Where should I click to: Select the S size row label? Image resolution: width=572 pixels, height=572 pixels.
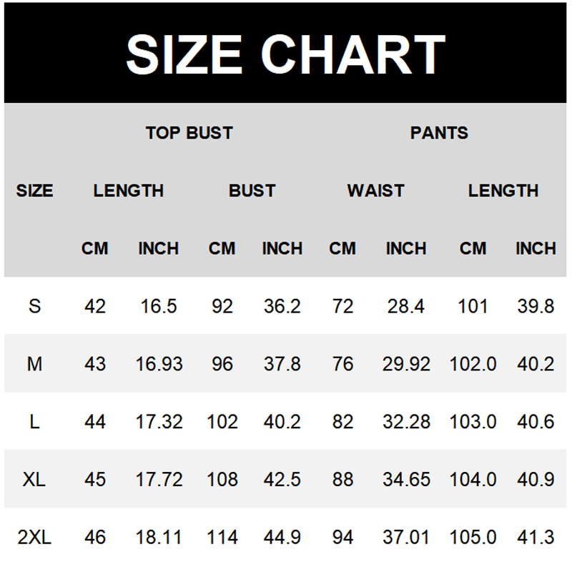coord(34,307)
